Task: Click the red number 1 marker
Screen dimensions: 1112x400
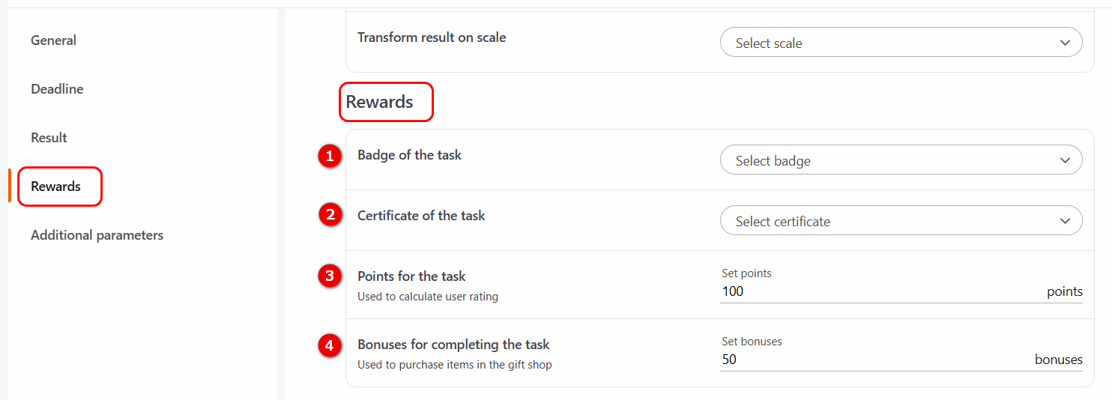Action: tap(327, 156)
